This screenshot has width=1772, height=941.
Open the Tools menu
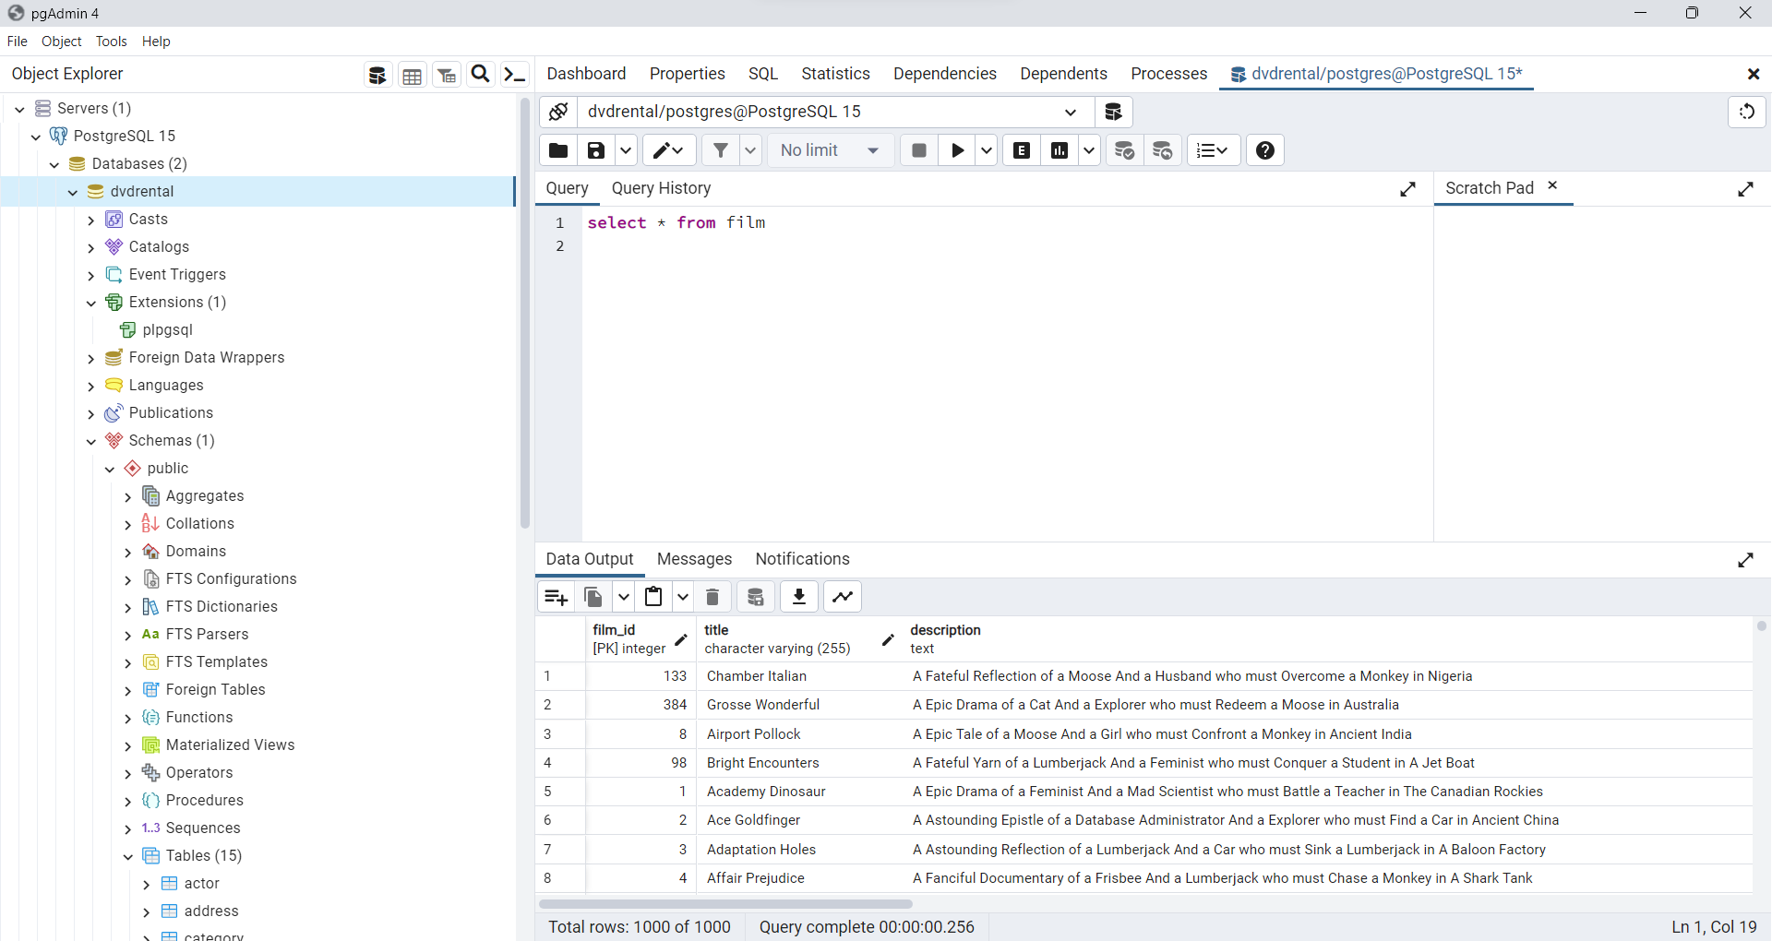pyautogui.click(x=111, y=42)
